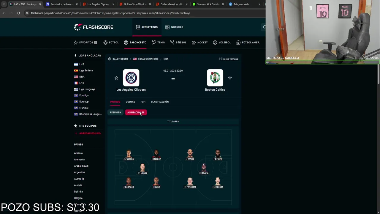Favorite Boston Celtics with star

point(230,78)
